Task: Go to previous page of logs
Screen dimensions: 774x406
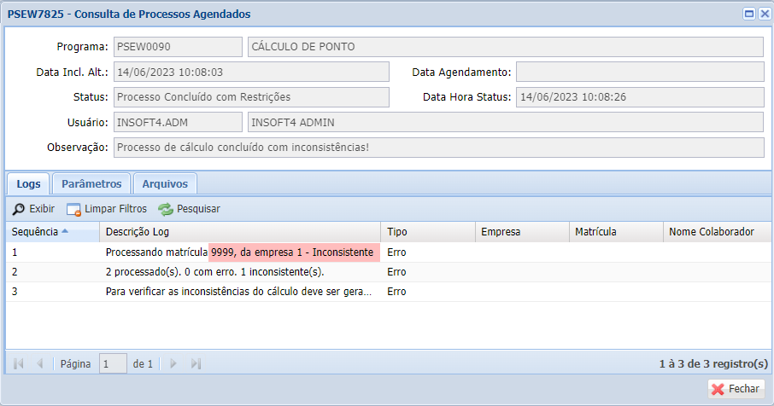Action: tap(39, 363)
